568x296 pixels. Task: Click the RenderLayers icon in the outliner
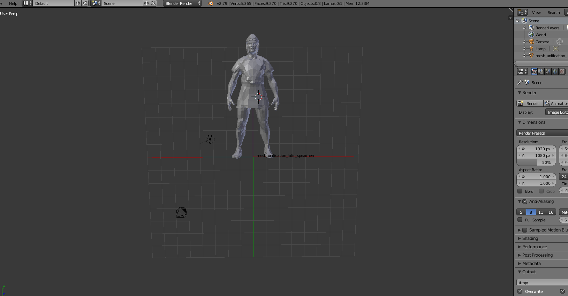(x=531, y=28)
